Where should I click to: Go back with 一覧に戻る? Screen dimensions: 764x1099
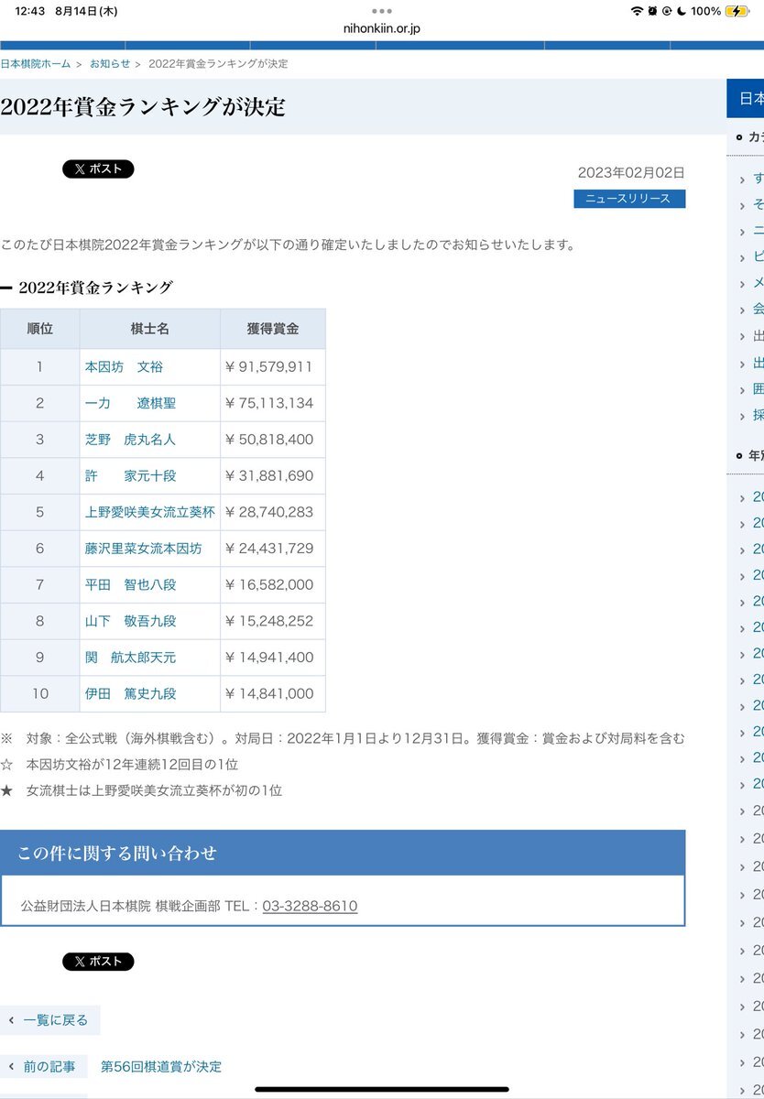[49, 1020]
